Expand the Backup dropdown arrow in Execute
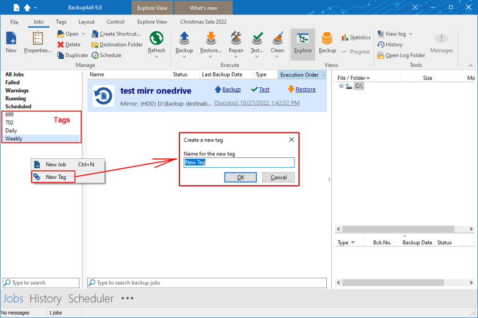The image size is (478, 318). [184, 57]
